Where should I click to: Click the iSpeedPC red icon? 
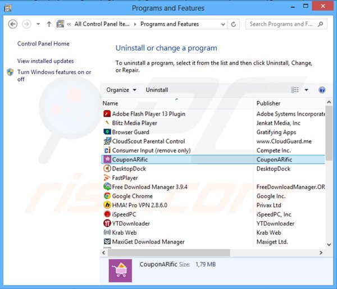(x=107, y=214)
